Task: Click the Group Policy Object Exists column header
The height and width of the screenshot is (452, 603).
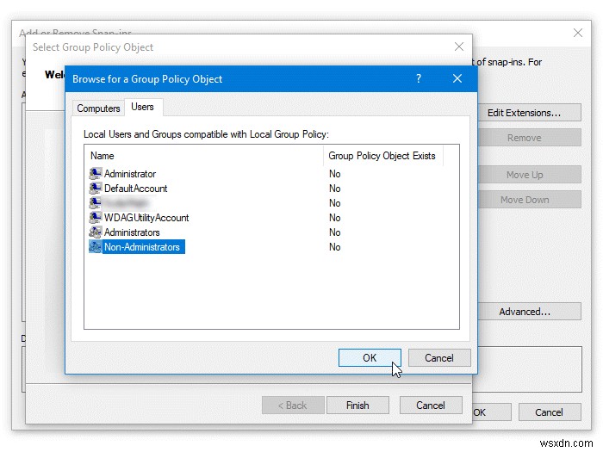Action: click(x=383, y=156)
